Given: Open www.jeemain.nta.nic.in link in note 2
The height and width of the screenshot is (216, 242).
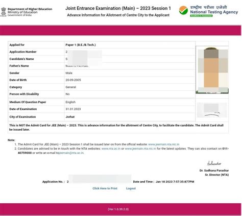Looking at the screenshot, I should point(140,149).
